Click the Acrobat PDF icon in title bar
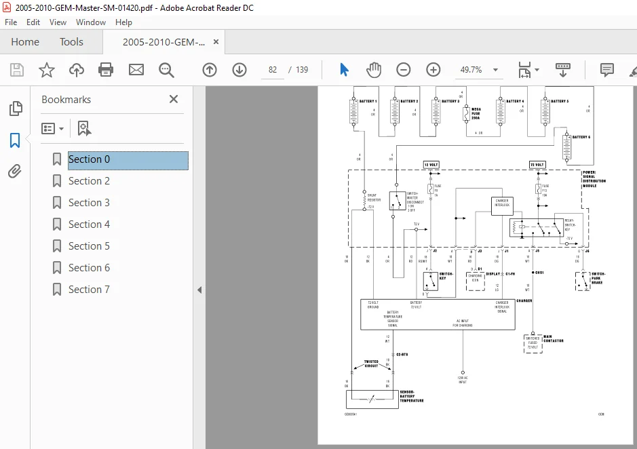Viewport: 637px width, 449px height. tap(7, 7)
